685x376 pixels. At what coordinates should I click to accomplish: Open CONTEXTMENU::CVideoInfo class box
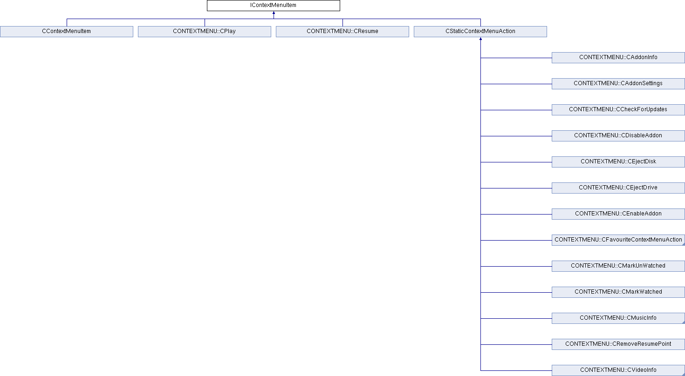[x=618, y=370]
